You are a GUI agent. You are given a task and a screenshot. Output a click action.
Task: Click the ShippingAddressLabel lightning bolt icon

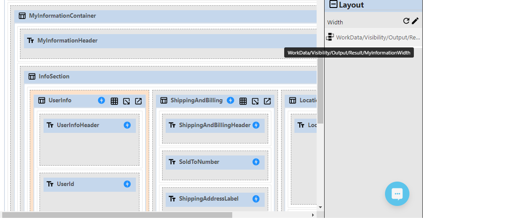[256, 199]
